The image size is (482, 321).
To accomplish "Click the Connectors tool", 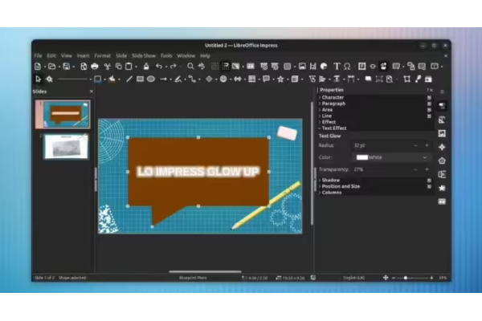I will [193, 79].
